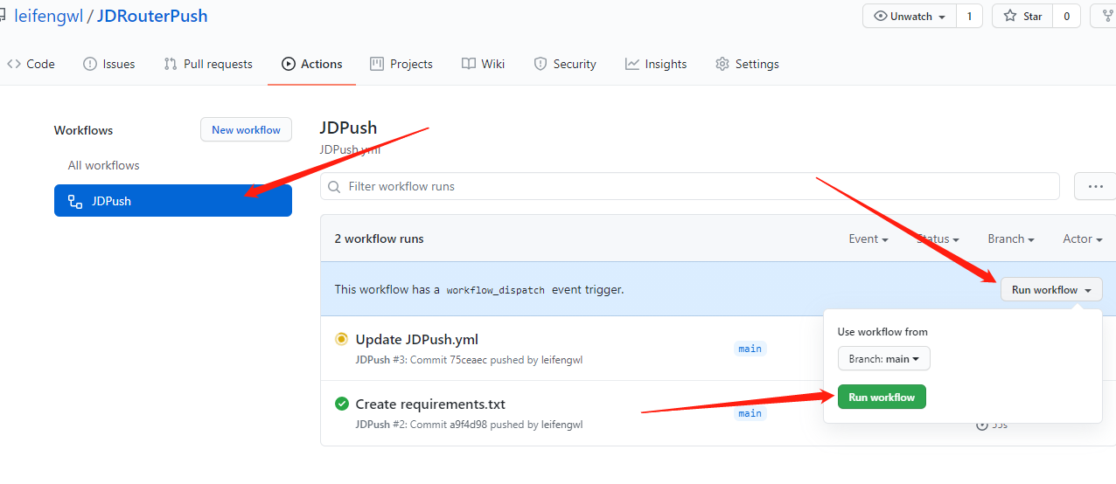Click the JDPush workflow heading

pyautogui.click(x=348, y=128)
